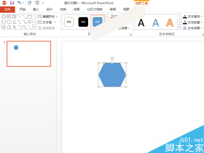Image resolution: width=204 pixels, height=153 pixels.
Task: Open the 文本效果 (Text Effects) dropdown
Action: (193, 28)
